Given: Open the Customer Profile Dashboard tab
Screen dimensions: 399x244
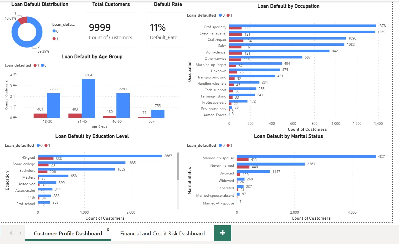Looking at the screenshot, I should tap(68, 233).
